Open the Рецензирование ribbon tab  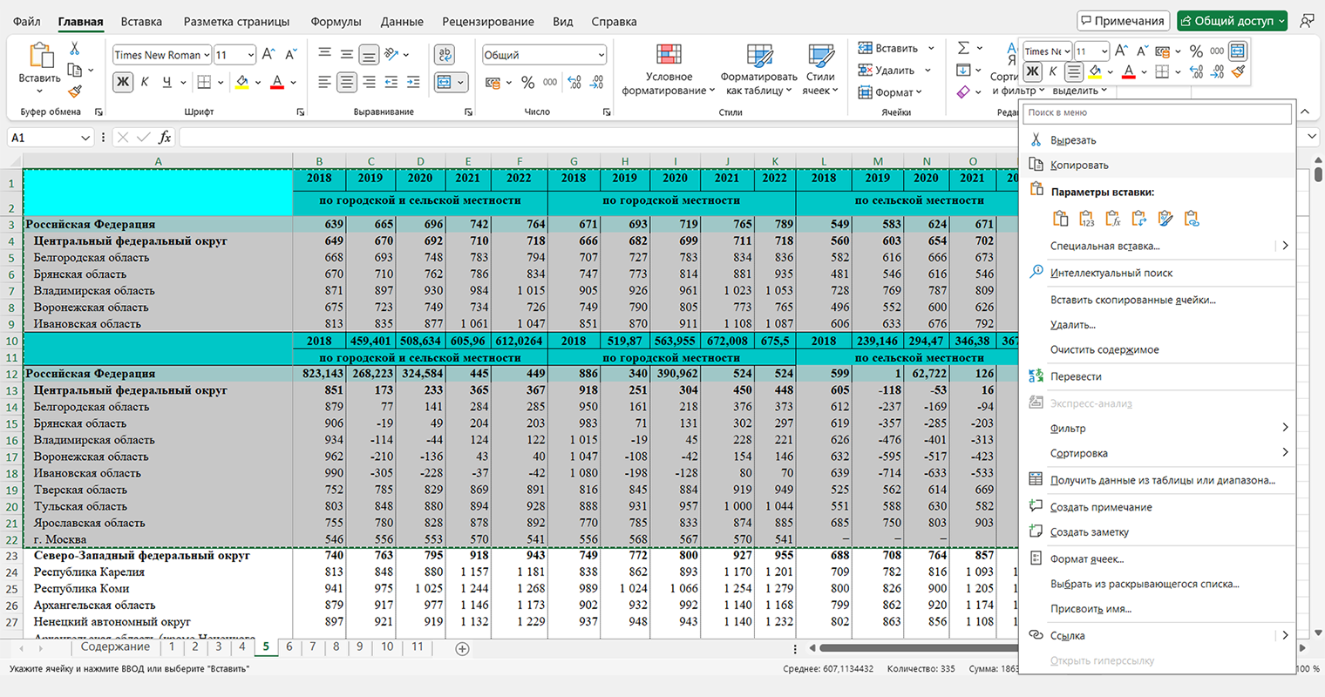pyautogui.click(x=488, y=21)
